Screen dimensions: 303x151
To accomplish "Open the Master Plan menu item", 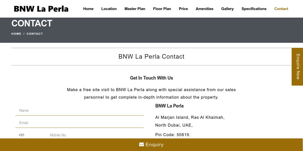I will click(x=135, y=9).
